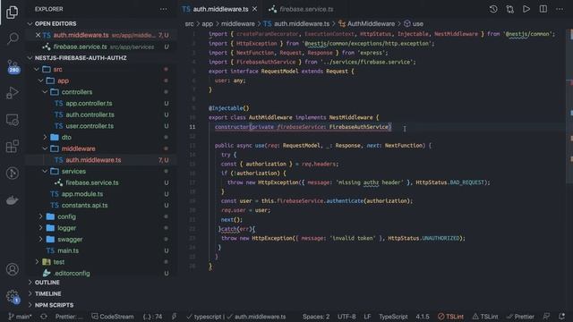The height and width of the screenshot is (322, 573).
Task: Click the synchronize changes icon
Action: (x=44, y=317)
